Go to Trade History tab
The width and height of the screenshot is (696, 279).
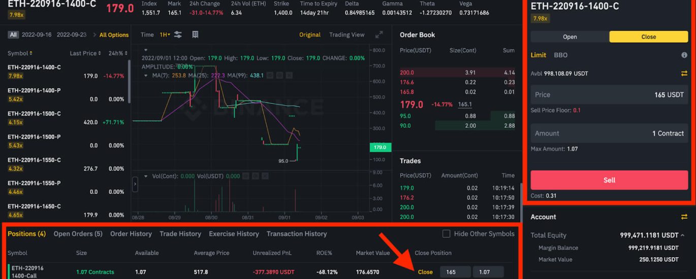tap(180, 234)
